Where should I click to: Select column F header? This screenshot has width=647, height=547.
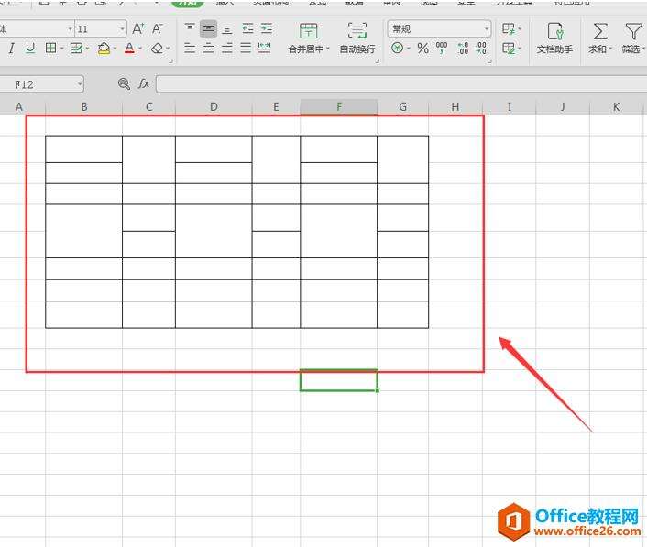(x=339, y=107)
